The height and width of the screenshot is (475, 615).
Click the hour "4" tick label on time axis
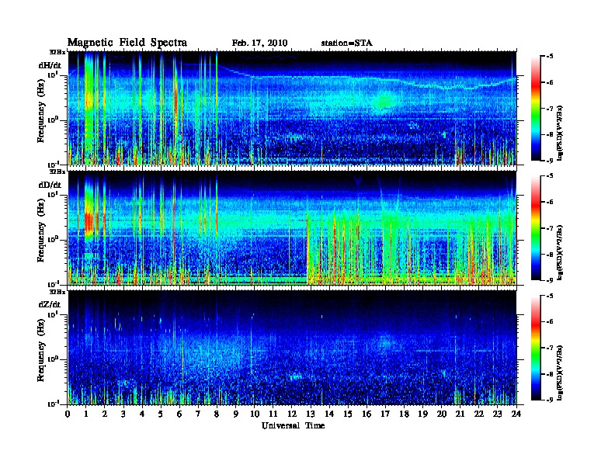click(x=142, y=414)
